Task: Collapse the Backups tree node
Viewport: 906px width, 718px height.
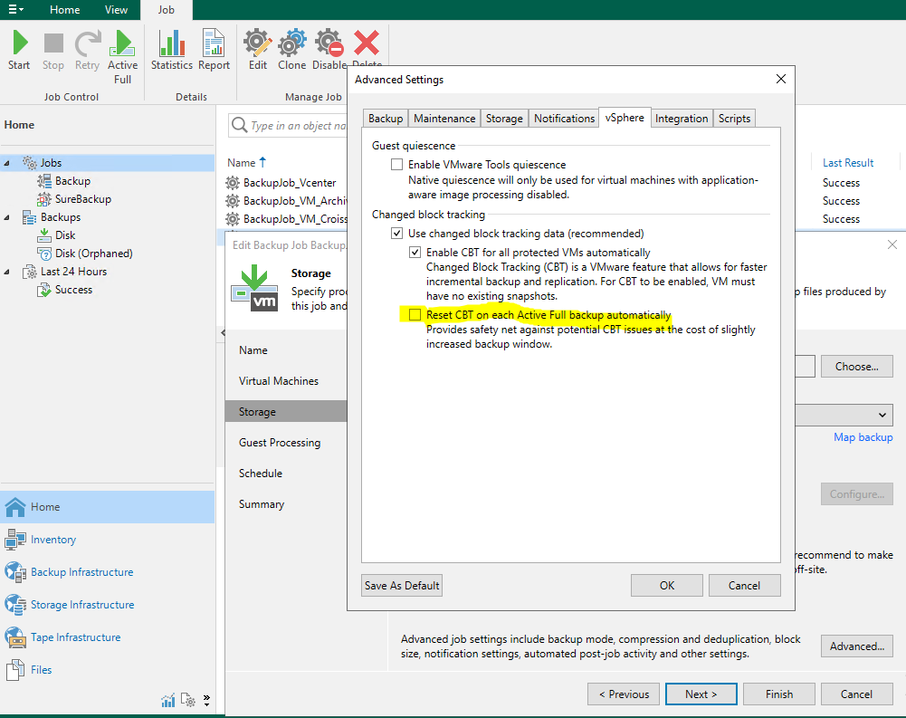Action: click(7, 217)
